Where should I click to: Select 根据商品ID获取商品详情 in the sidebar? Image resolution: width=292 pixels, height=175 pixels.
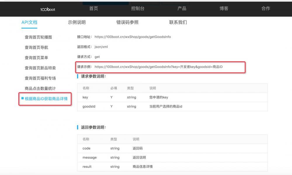point(46,99)
